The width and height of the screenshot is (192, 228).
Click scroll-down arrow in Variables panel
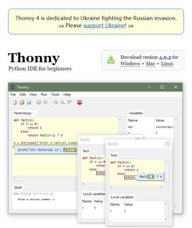tap(175, 207)
